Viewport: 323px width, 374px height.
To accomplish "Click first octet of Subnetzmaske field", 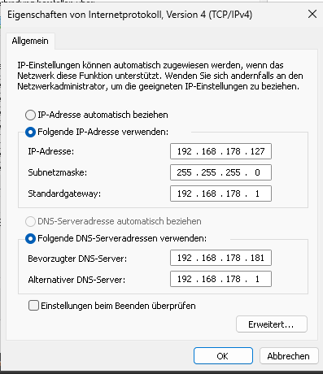I will pyautogui.click(x=185, y=172).
